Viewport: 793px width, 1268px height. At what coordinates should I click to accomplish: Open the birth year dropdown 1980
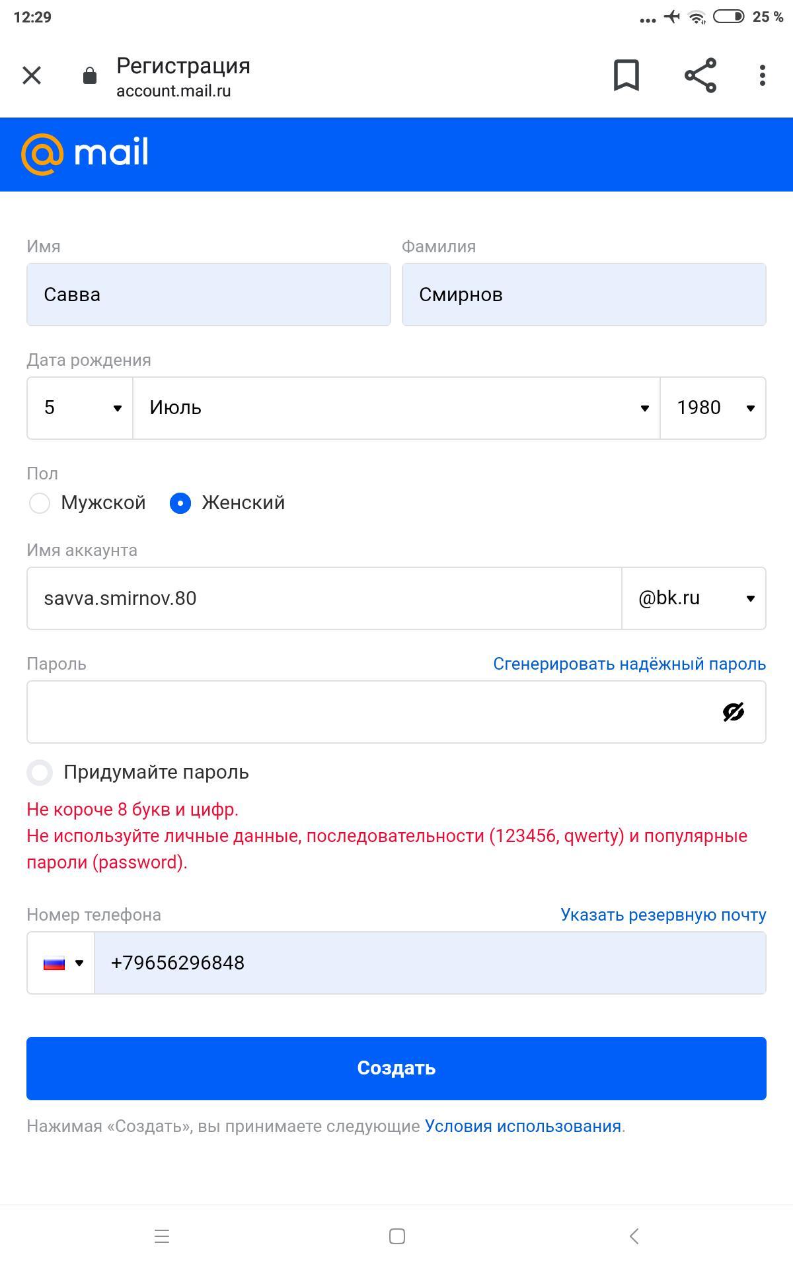[714, 408]
